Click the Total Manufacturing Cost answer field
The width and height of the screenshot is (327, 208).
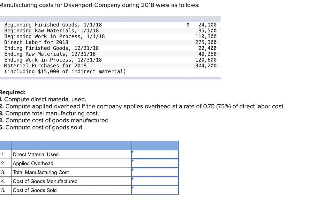[x=155, y=172]
